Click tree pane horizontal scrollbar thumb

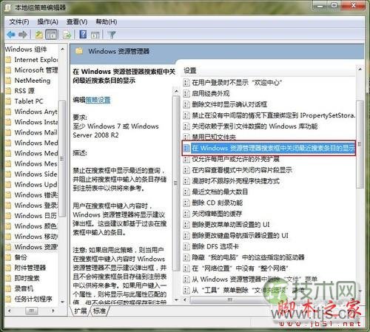click(x=32, y=311)
